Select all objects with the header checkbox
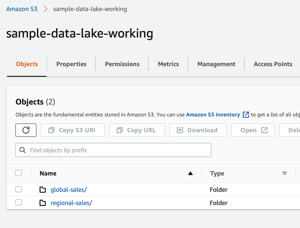This screenshot has width=300, height=228. click(x=18, y=173)
